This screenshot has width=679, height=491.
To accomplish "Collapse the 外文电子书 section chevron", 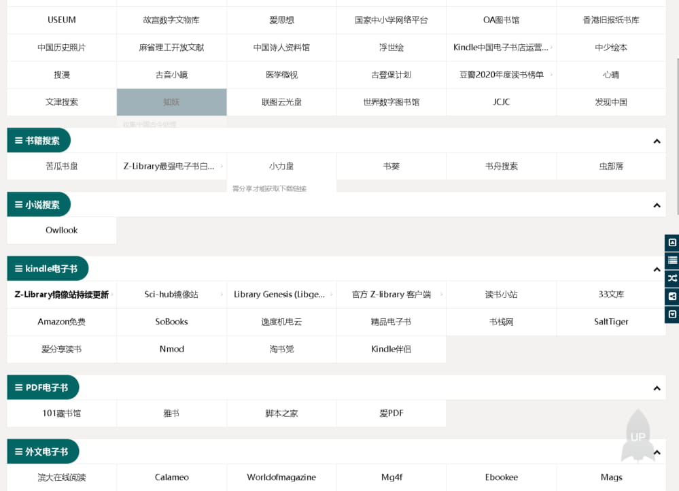I will (x=657, y=452).
